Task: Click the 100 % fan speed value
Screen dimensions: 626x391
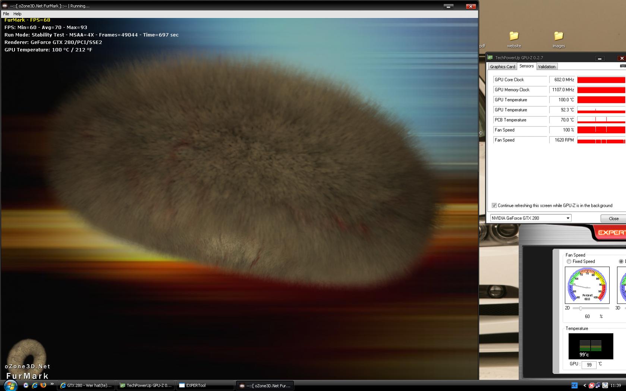Action: [562, 130]
